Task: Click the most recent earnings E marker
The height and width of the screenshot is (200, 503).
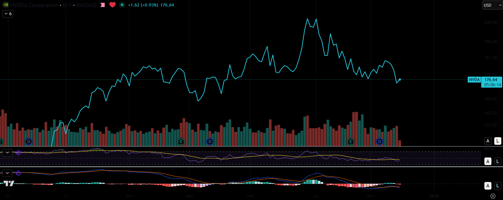Action: (351, 141)
